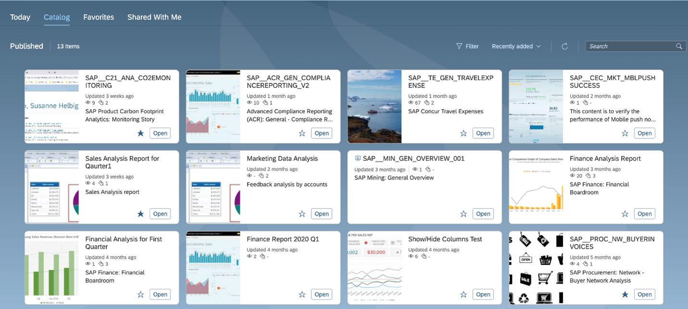Click views eye icon on Show/Hide Columns Test

point(411,257)
